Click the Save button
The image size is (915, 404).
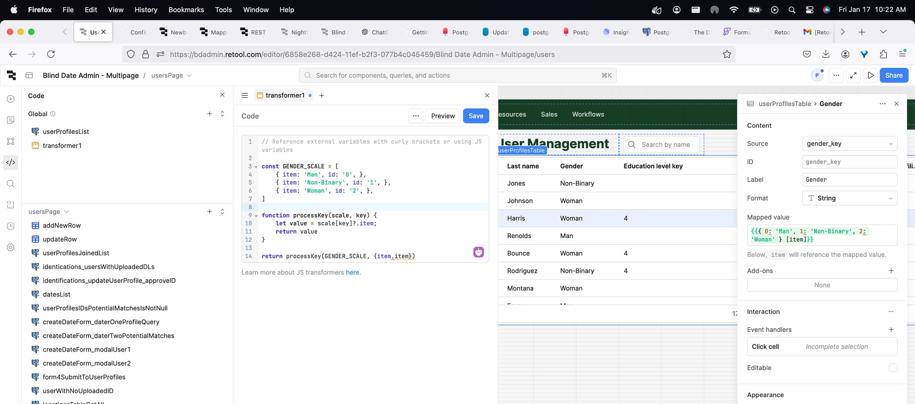[476, 116]
